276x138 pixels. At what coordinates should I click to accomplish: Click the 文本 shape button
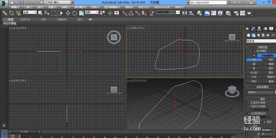click(x=254, y=77)
